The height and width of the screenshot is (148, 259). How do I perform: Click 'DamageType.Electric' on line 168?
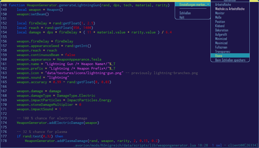tap(76, 95)
